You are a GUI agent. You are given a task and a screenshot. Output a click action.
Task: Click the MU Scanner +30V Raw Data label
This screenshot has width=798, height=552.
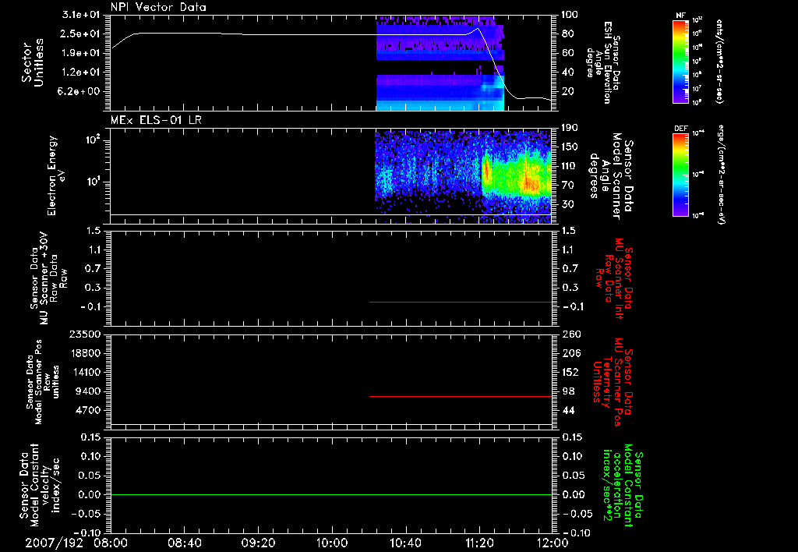[48, 278]
